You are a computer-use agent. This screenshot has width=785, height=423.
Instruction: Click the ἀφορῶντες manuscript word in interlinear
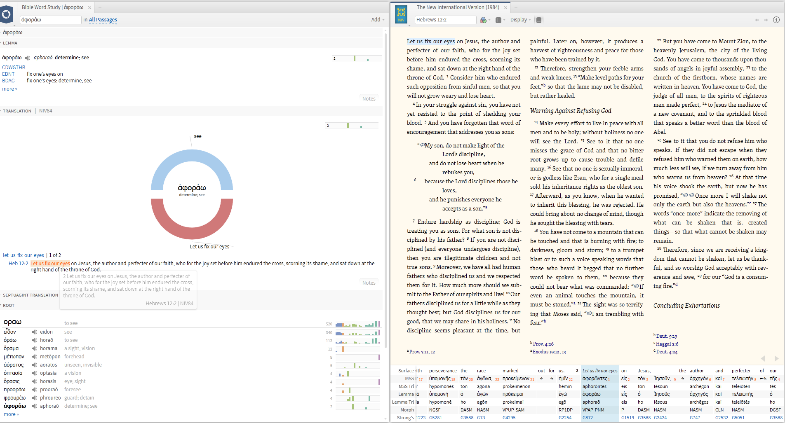595,379
